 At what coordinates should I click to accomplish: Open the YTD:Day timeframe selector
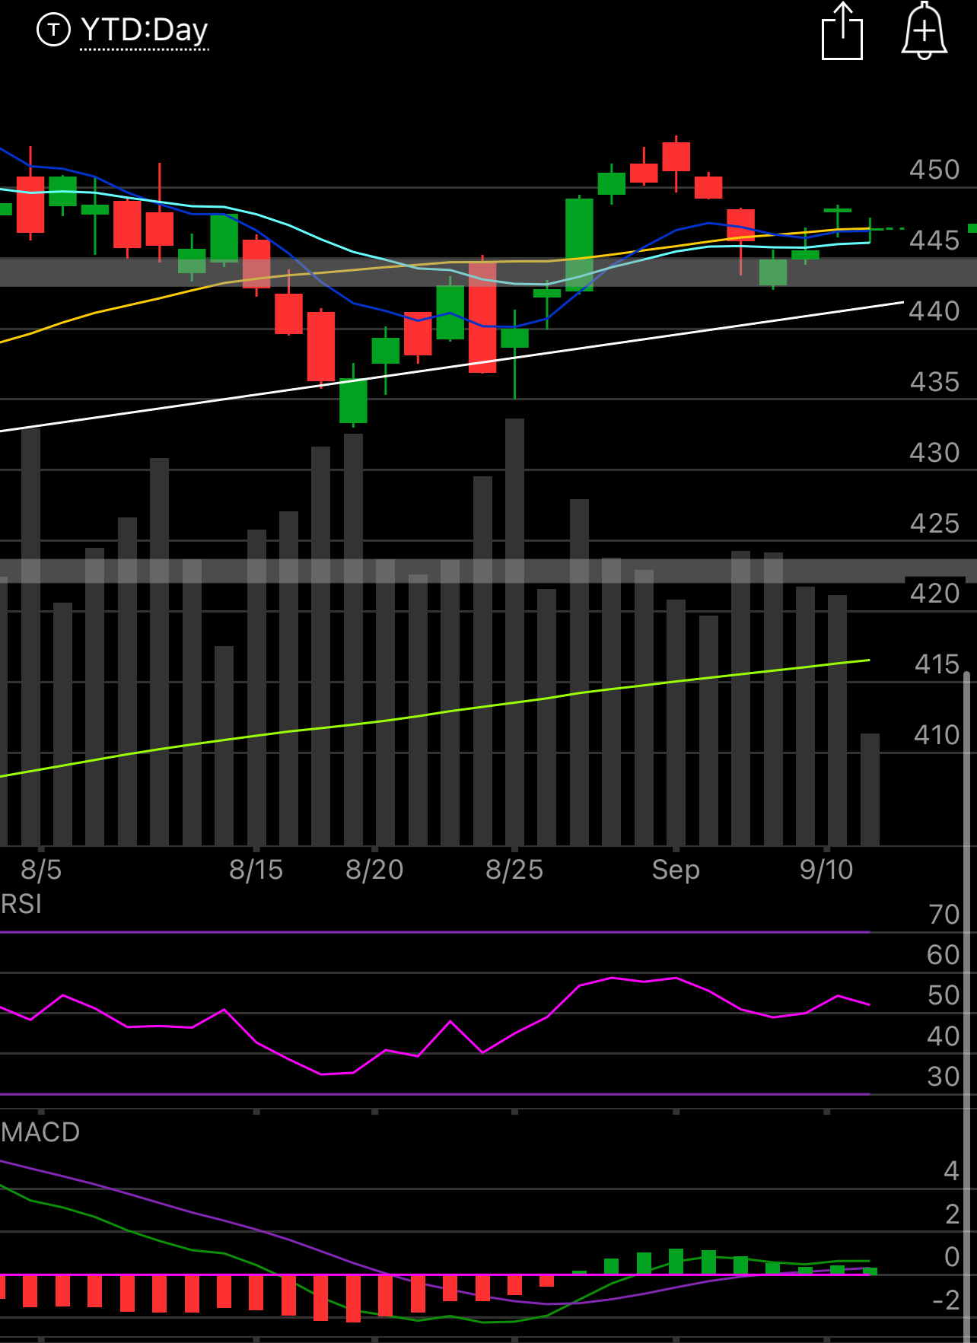click(x=144, y=30)
